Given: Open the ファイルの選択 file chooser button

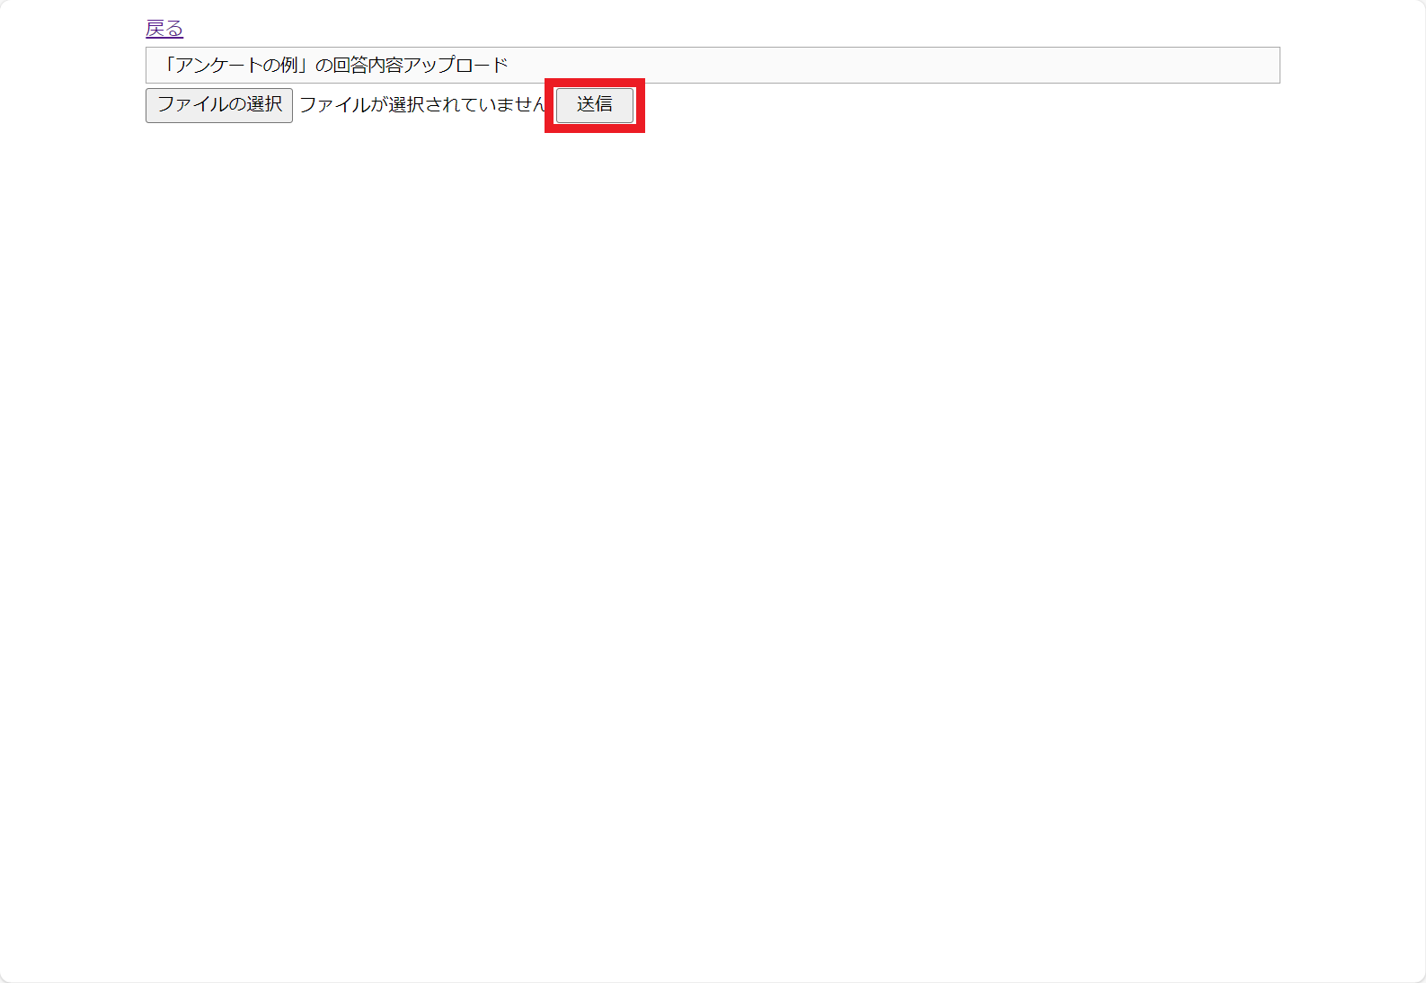Looking at the screenshot, I should click(219, 105).
